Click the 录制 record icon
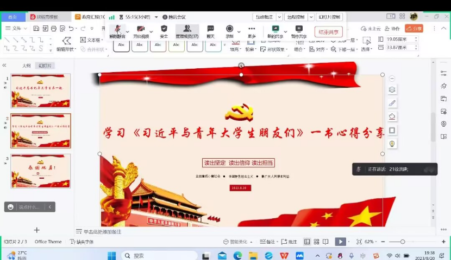Image resolution: width=451 pixels, height=260 pixels. coord(230,30)
